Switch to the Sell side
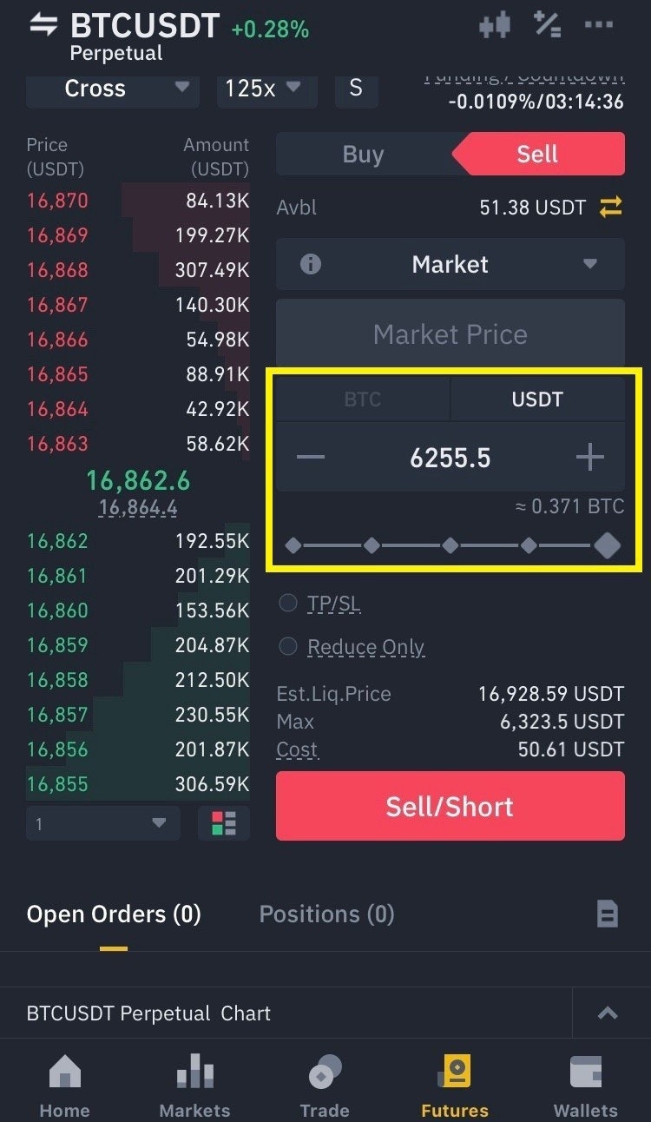This screenshot has width=651, height=1122. coord(537,155)
